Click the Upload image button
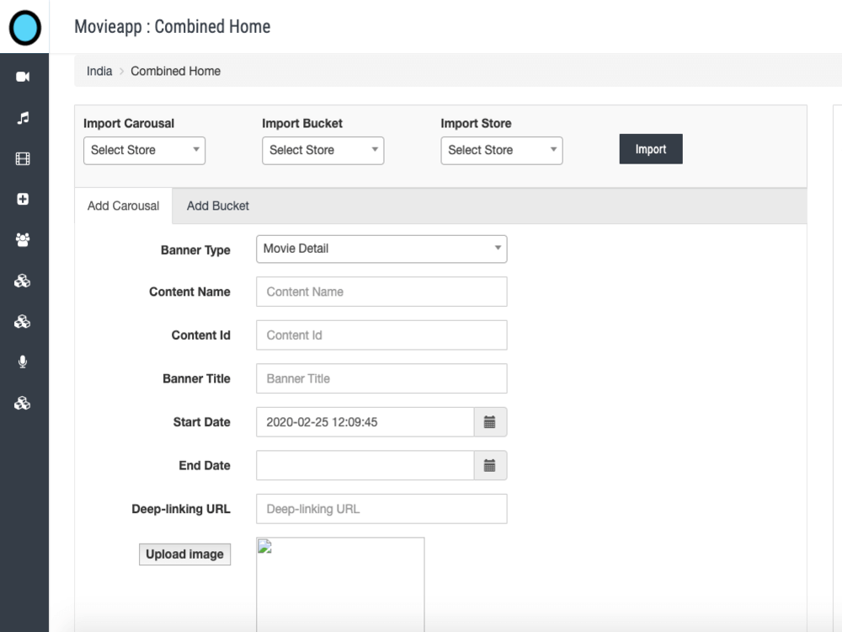The image size is (842, 632). click(x=184, y=554)
